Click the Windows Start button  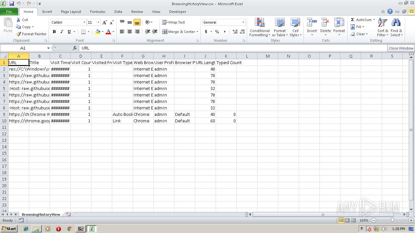pyautogui.click(x=9, y=228)
